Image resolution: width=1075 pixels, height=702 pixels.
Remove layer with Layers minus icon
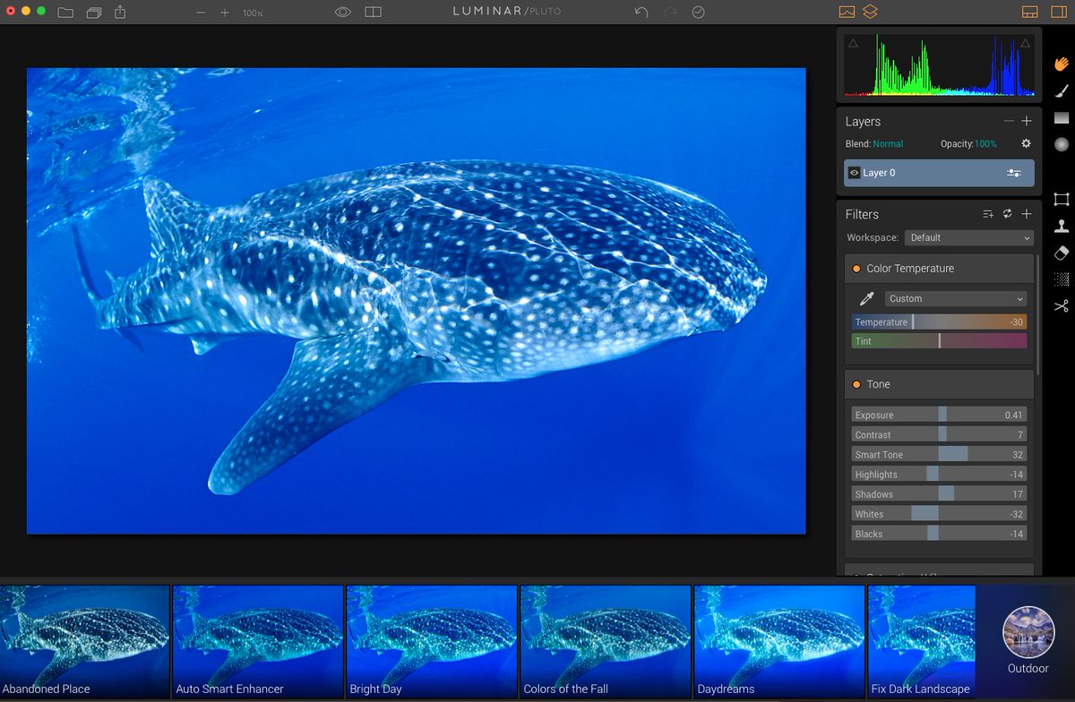tap(1009, 121)
